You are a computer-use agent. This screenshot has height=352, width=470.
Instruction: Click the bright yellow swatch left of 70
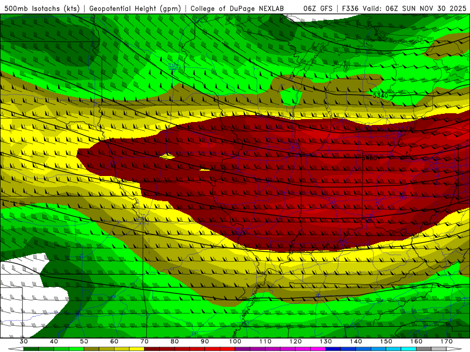click(x=137, y=349)
